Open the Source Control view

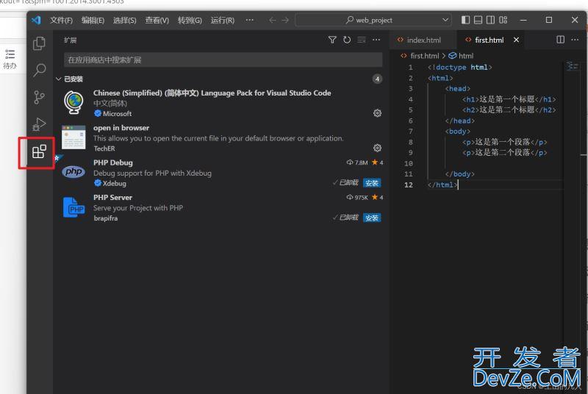pyautogui.click(x=39, y=98)
